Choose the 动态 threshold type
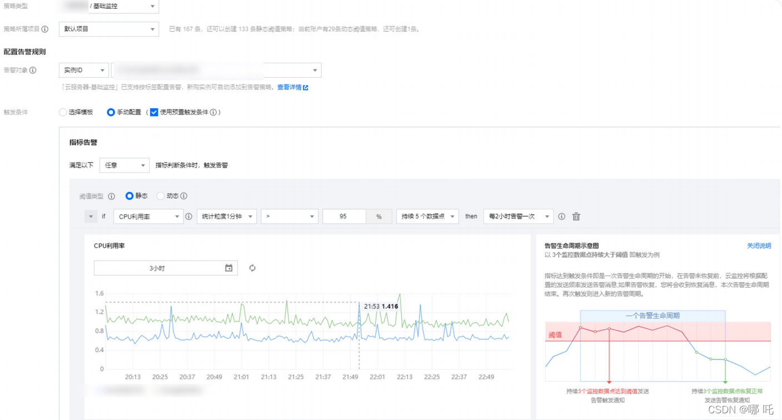Viewport: 782px width, 420px height. 161,196
